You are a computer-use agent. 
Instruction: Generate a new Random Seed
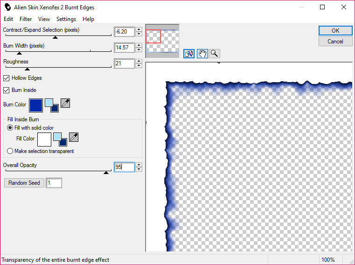(x=24, y=183)
